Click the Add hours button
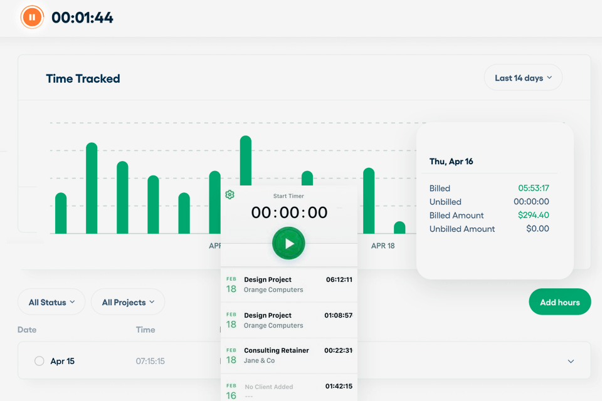Viewport: 602px width, 401px height. point(560,302)
